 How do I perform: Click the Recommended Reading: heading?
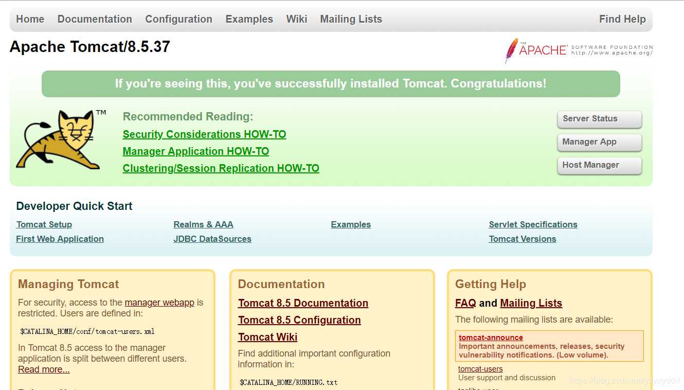[x=188, y=117]
